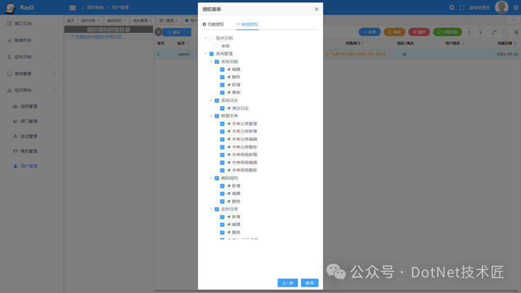Image resolution: width=521 pixels, height=293 pixels.
Task: Check the 表单 checkbox
Action: point(217,46)
